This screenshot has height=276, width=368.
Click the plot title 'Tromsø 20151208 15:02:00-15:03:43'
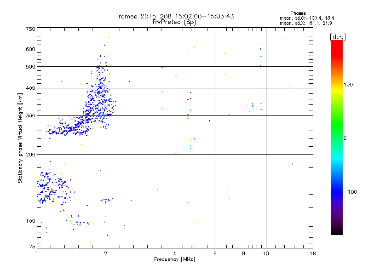(x=174, y=16)
